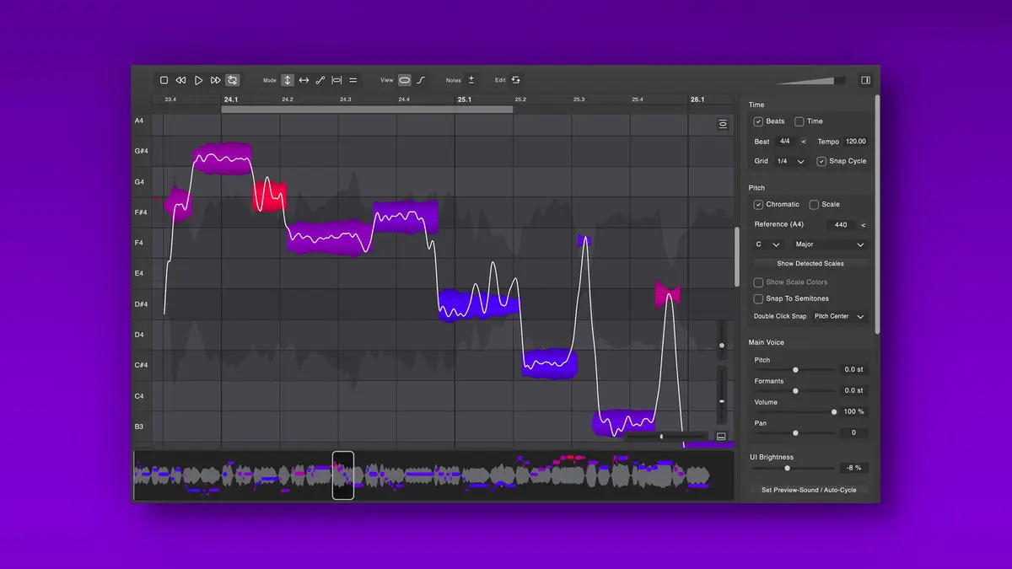The height and width of the screenshot is (569, 1012).
Task: Click the Main Voice Formants slider
Action: coord(795,391)
